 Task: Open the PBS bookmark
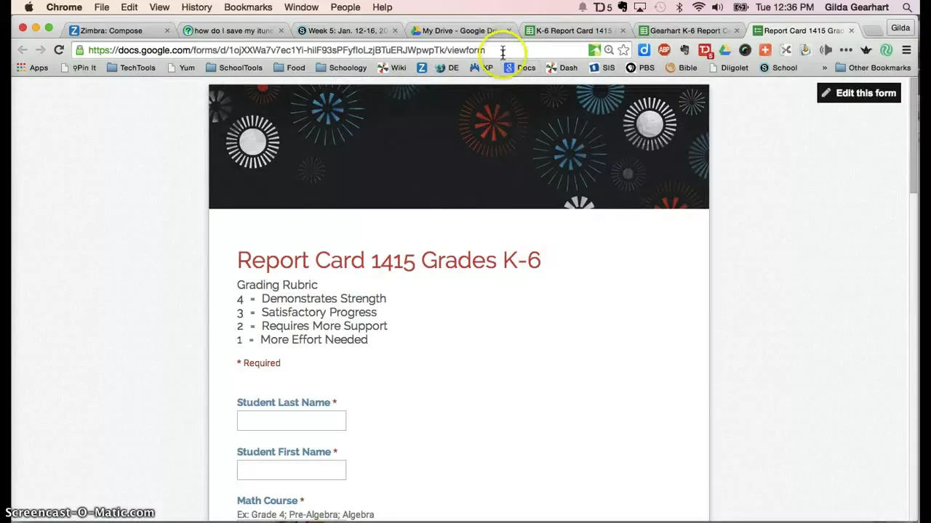[640, 68]
